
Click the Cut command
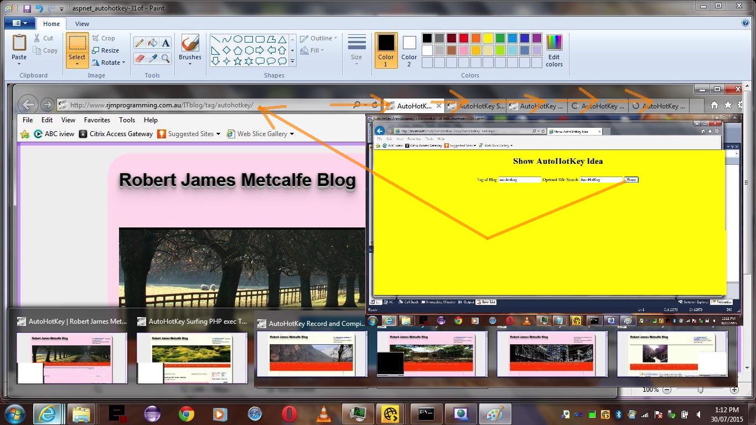pos(43,38)
